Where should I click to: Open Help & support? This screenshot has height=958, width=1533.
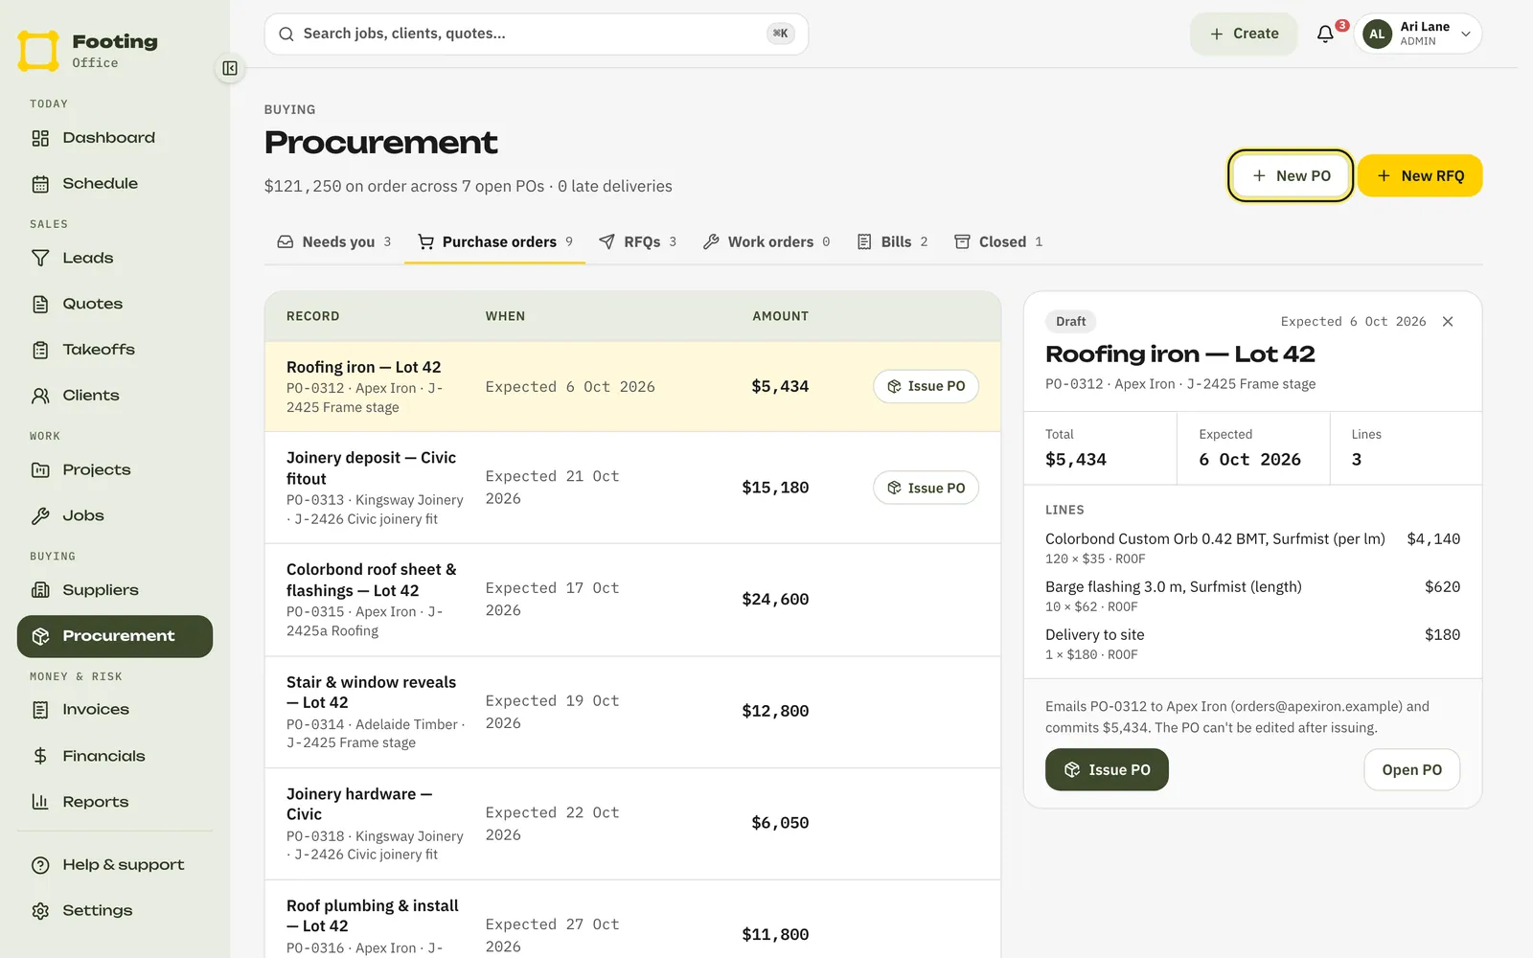point(115,865)
